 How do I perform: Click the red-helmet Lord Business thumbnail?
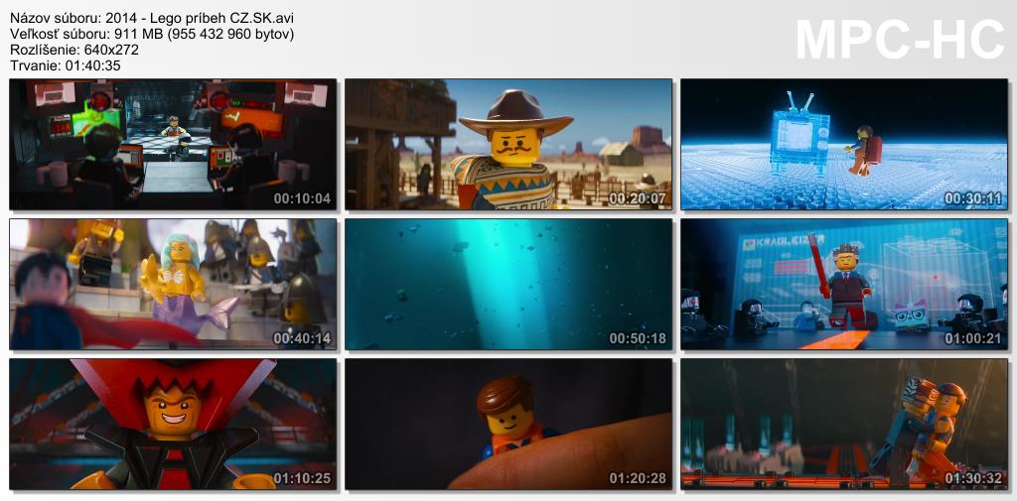point(173,424)
